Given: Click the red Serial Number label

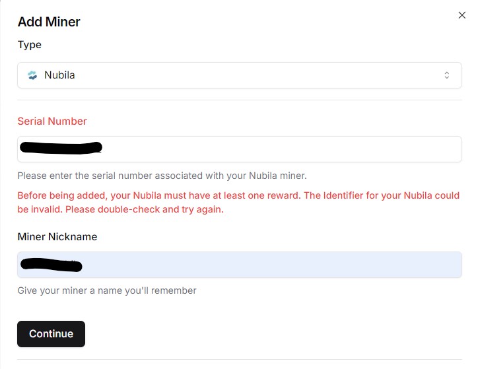Looking at the screenshot, I should click(x=52, y=121).
